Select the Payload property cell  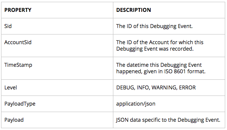[x=57, y=120]
